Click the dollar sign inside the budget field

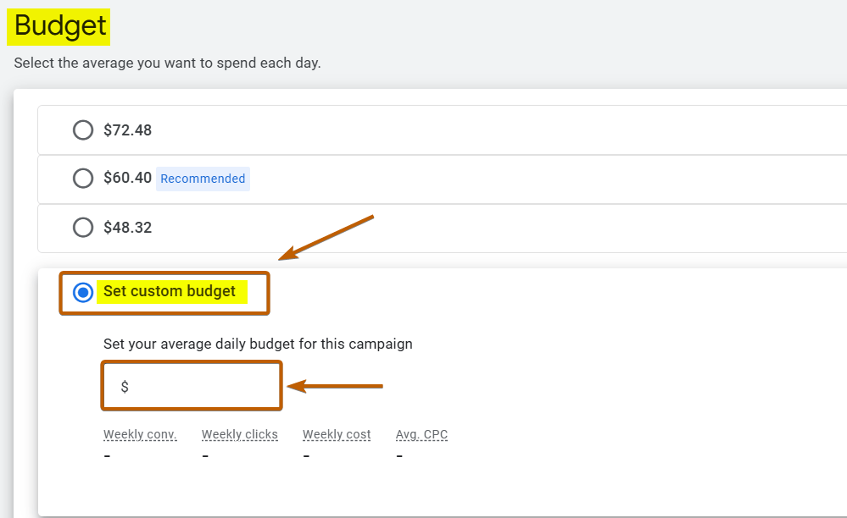[x=125, y=387]
